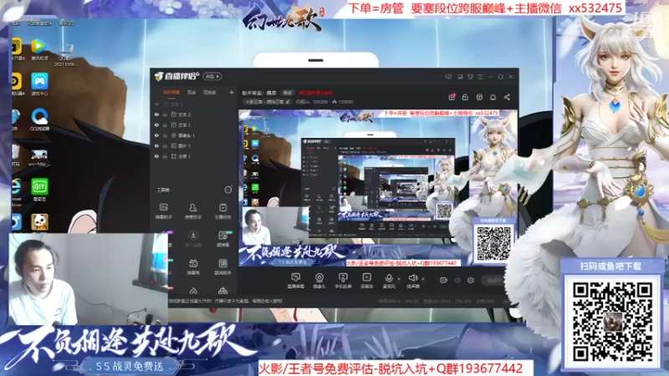Hide the 摄像头 1 camera layer
Image resolution: width=669 pixels, height=376 pixels.
pyautogui.click(x=156, y=135)
